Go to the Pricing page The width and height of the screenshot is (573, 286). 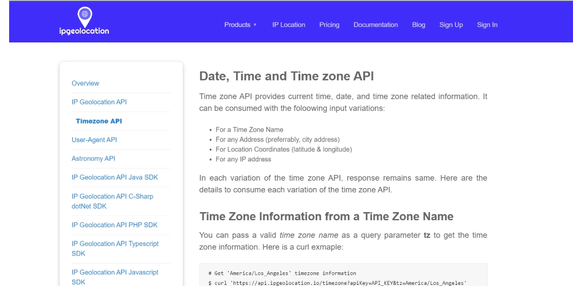329,25
